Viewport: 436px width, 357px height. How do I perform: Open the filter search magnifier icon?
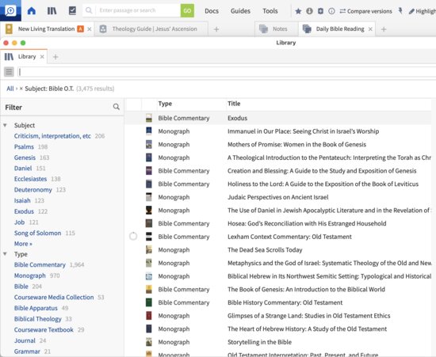point(117,107)
